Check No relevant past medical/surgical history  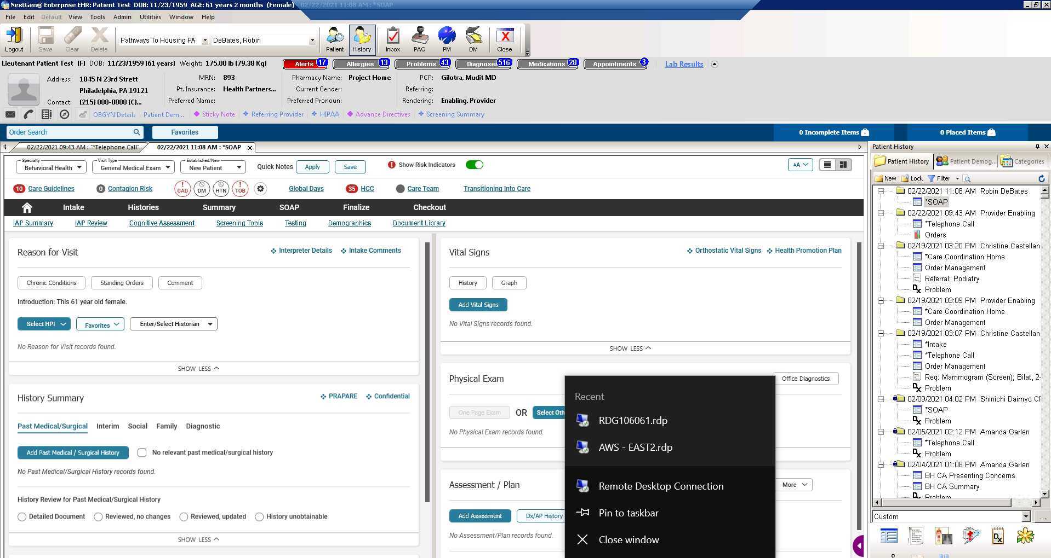click(x=142, y=452)
